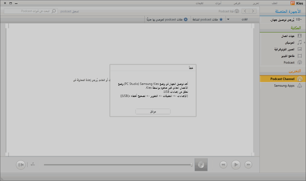Open Samsung Apps store entry

click(283, 85)
